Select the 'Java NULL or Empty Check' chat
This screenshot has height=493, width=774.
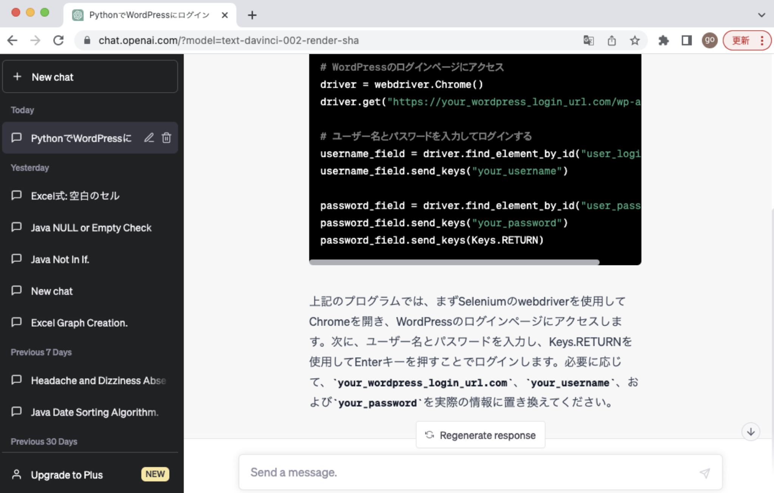pyautogui.click(x=91, y=227)
